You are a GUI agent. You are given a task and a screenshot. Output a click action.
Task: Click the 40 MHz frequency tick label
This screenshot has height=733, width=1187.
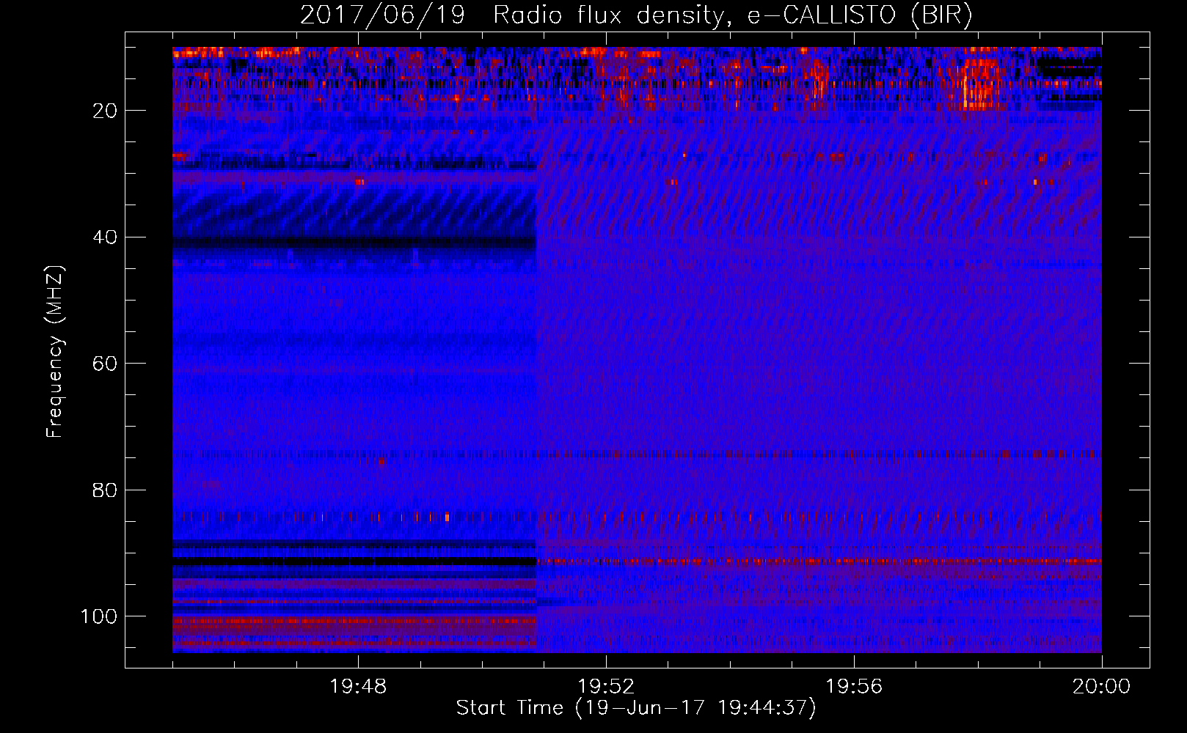[105, 237]
